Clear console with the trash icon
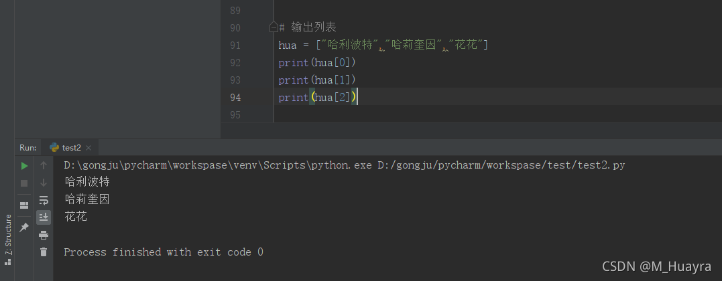Viewport: 722px width, 281px height. click(44, 252)
